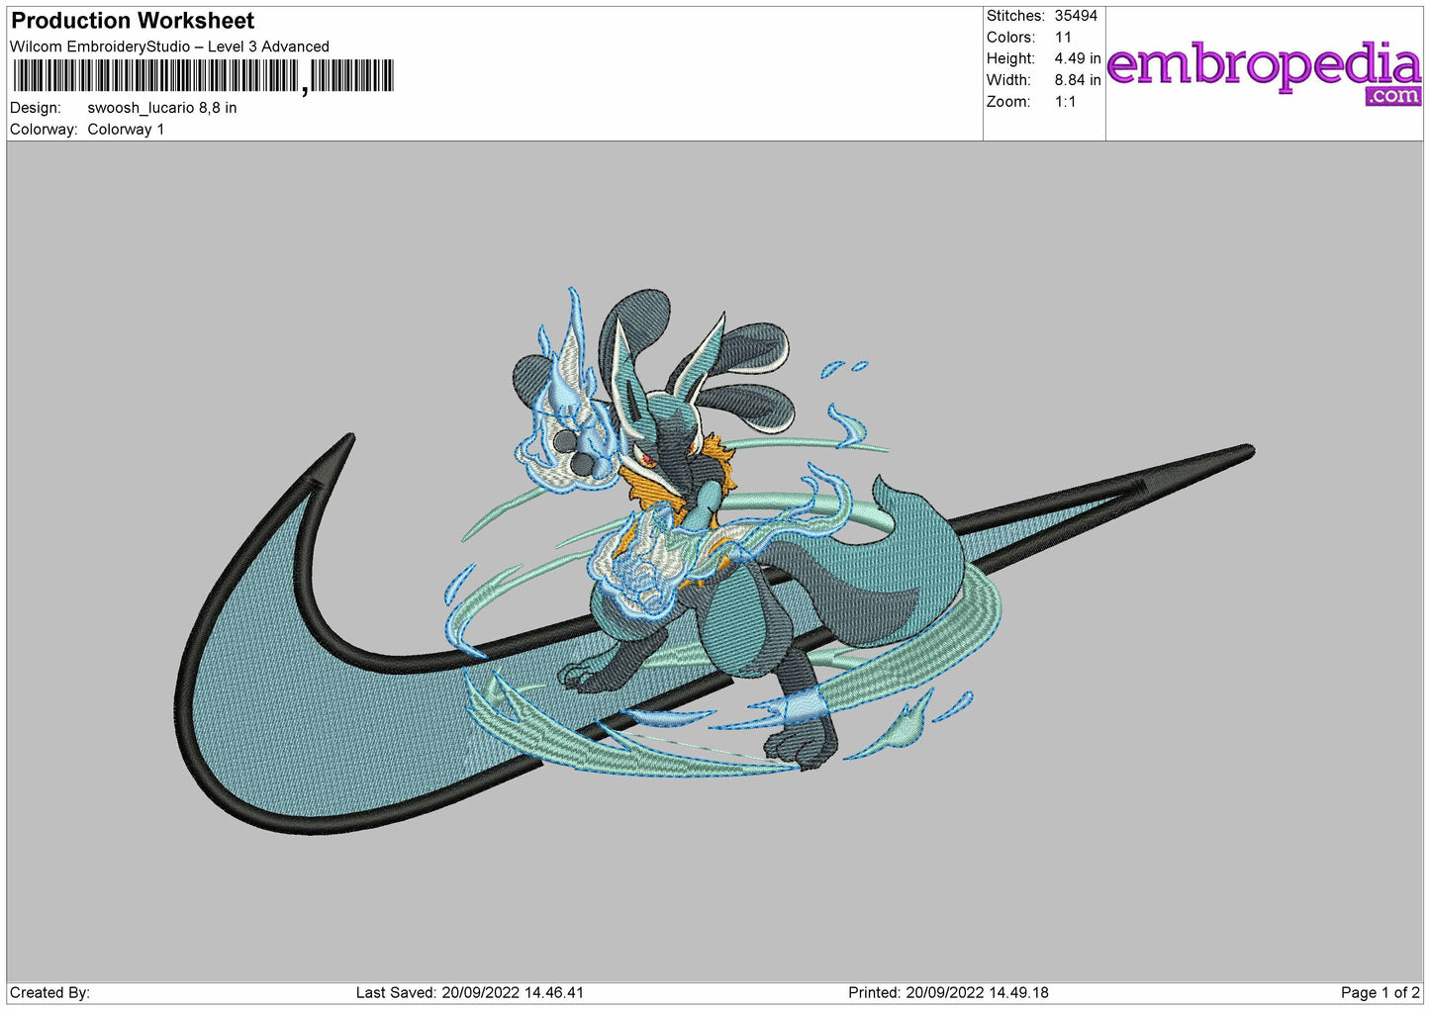1430x1010 pixels.
Task: Click the Lucario embroidery design preview
Action: click(x=716, y=562)
